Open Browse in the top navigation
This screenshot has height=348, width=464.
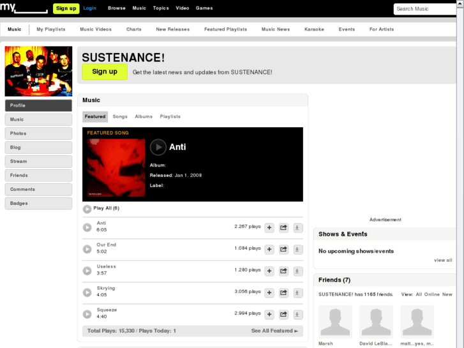117,8
